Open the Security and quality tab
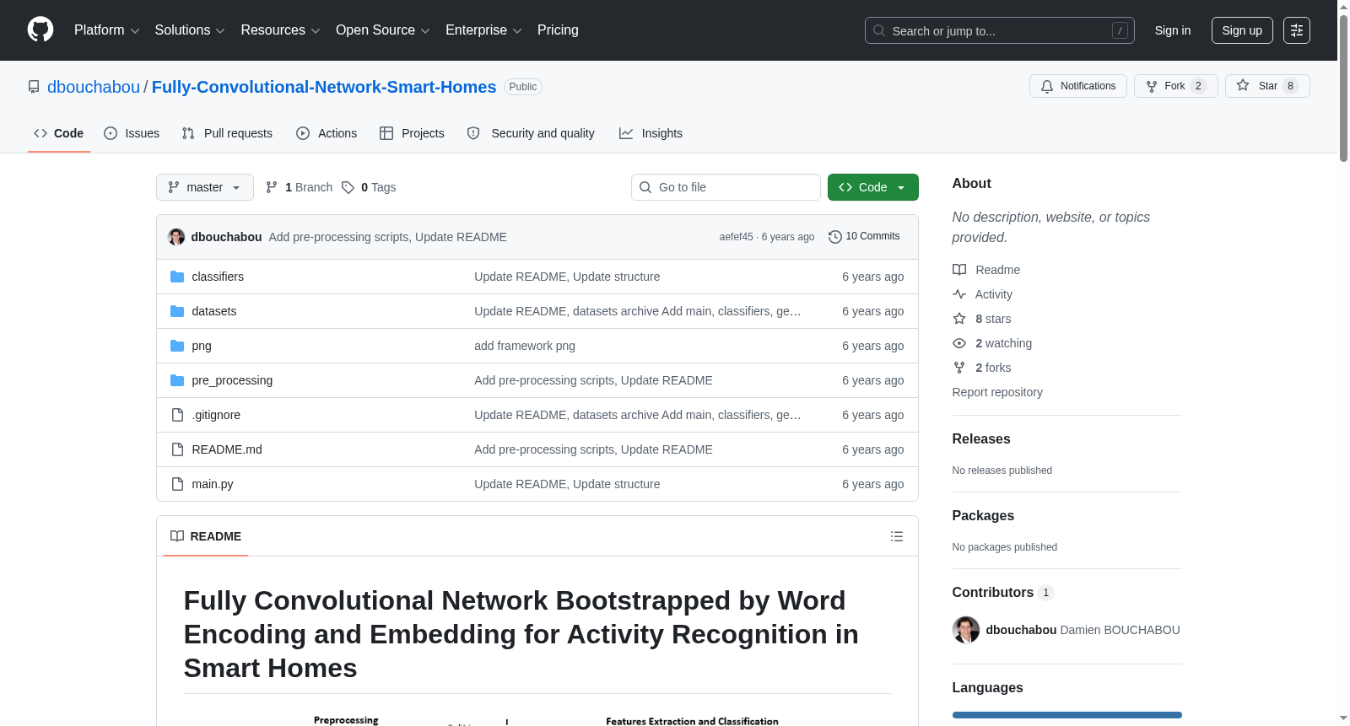The image size is (1350, 726). (531, 133)
